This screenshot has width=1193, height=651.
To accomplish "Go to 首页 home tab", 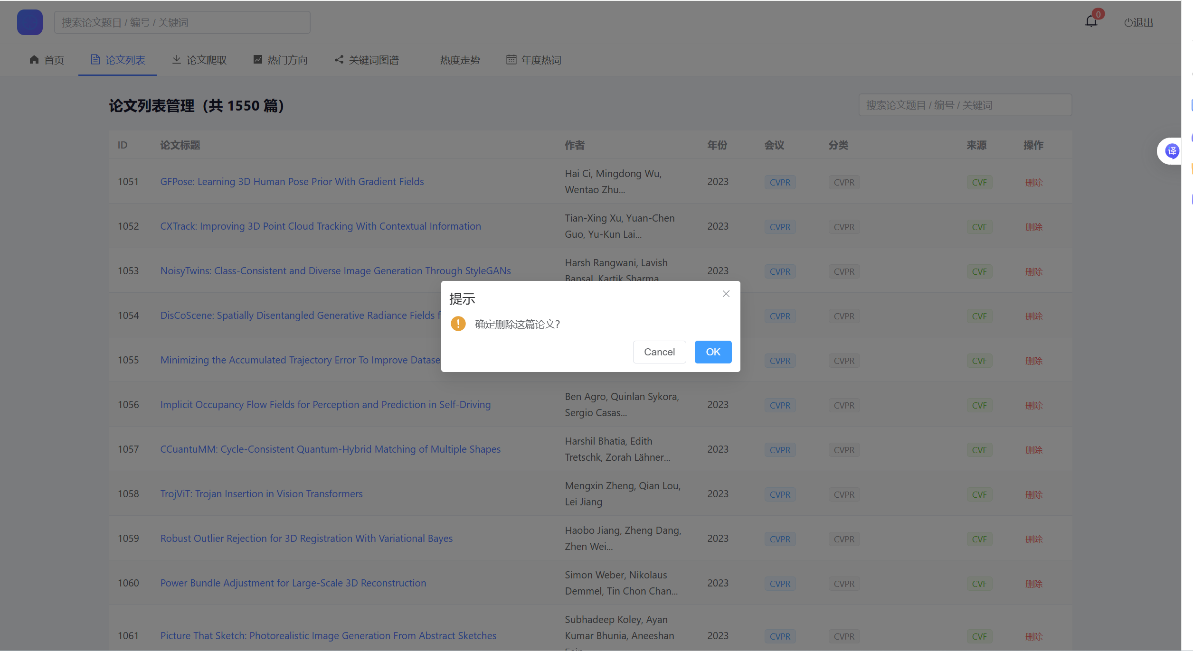I will tap(47, 60).
